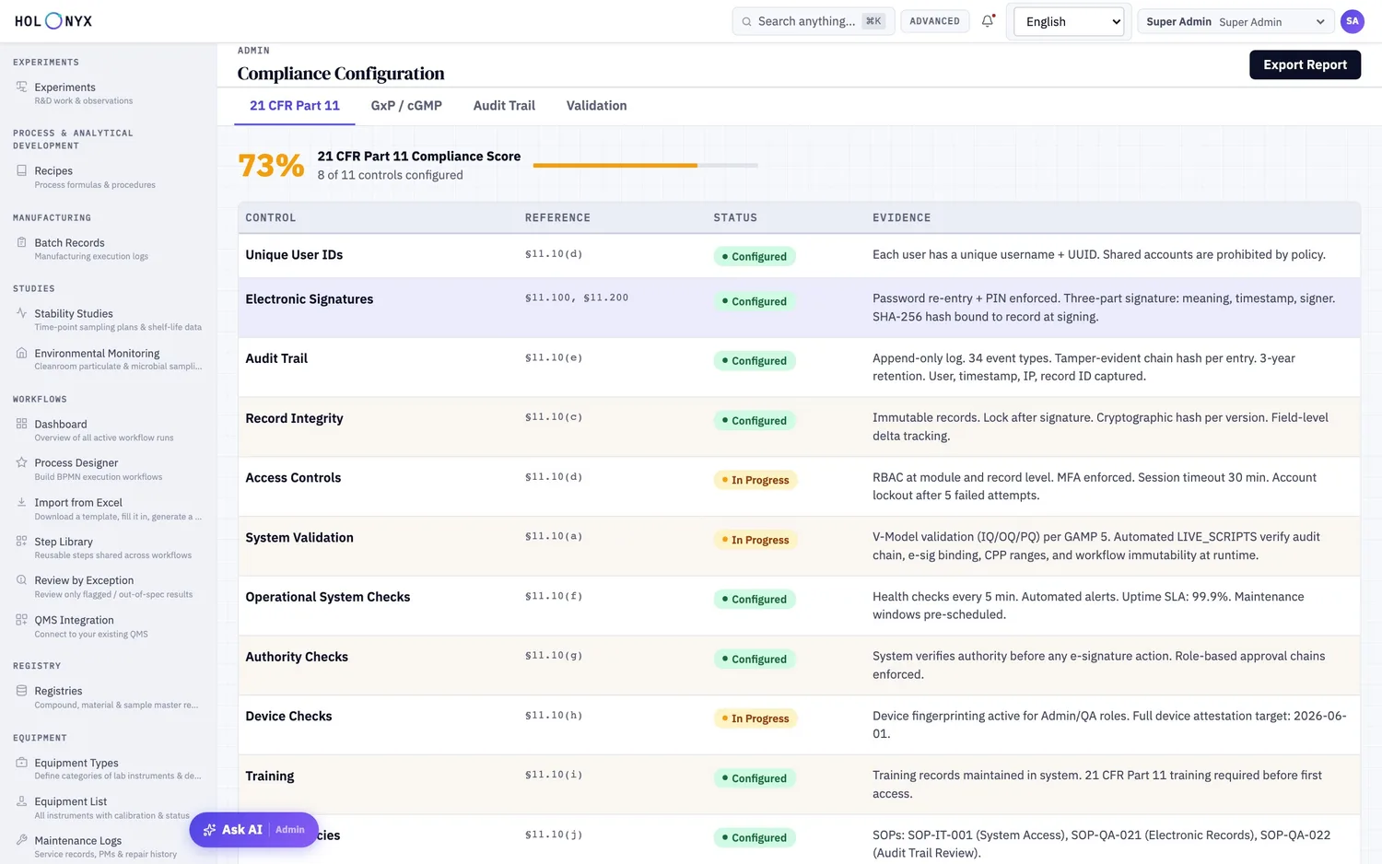Click Operational System Checks control name
Image resolution: width=1382 pixels, height=864 pixels.
point(328,597)
